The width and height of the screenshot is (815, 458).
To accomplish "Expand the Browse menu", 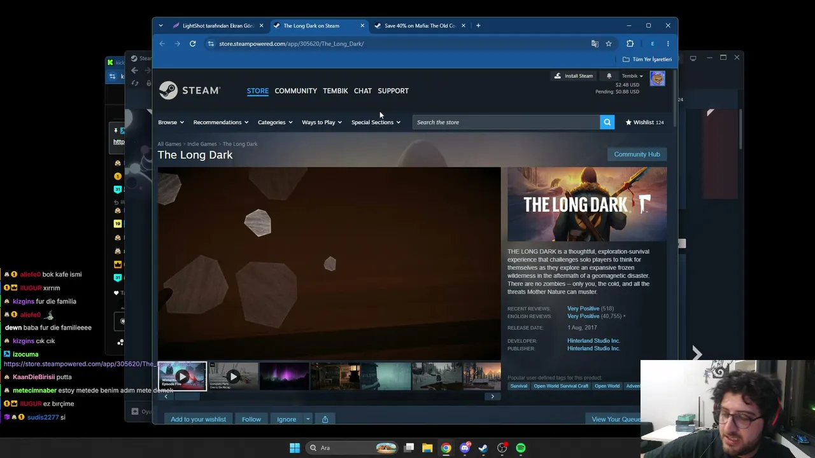I will click(171, 122).
